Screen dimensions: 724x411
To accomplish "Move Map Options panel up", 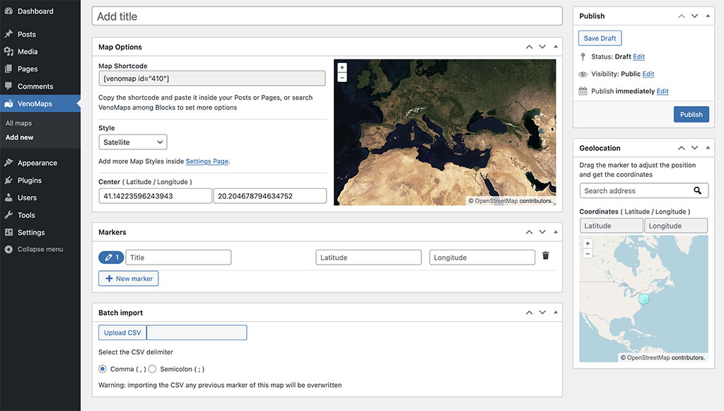I will [x=529, y=47].
